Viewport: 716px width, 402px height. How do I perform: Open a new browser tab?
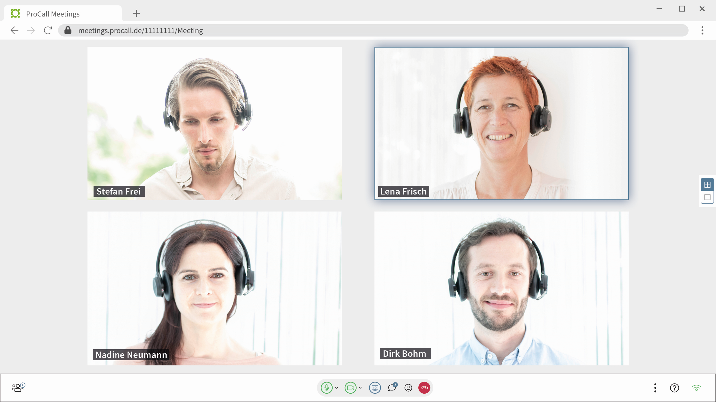(136, 13)
